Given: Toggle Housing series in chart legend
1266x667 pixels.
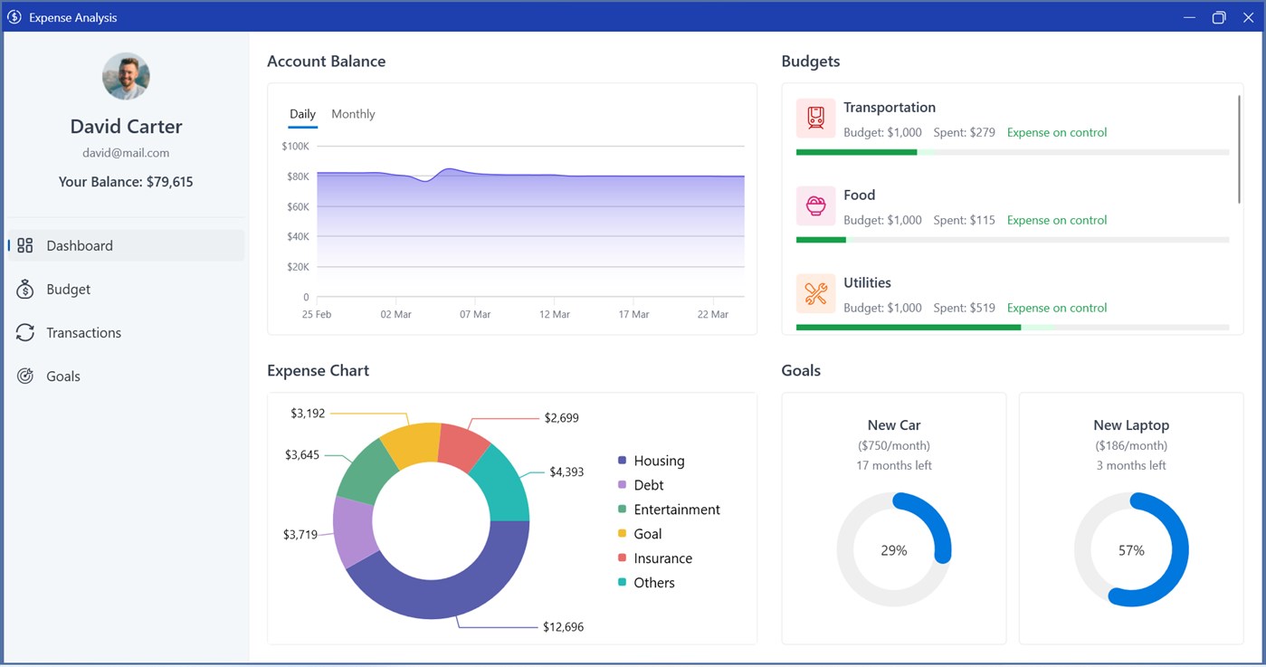Looking at the screenshot, I should coord(651,461).
